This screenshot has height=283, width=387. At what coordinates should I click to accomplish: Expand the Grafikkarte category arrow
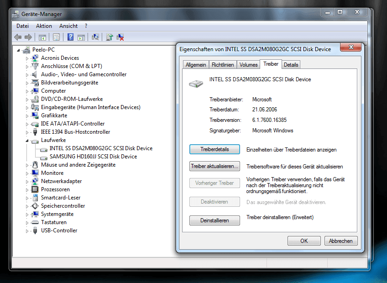(x=27, y=116)
